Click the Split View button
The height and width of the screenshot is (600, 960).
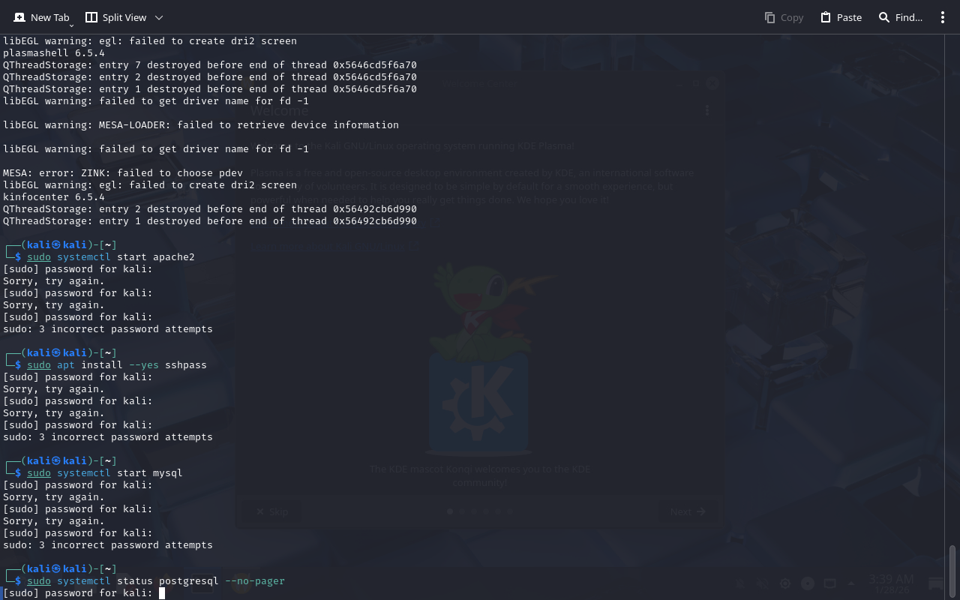point(116,17)
